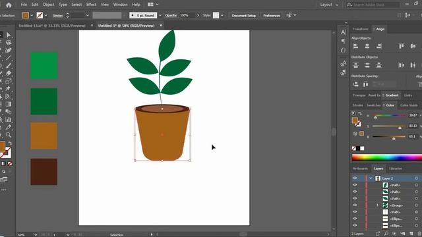Select the Zoom magnifier tool
422x237 pixels.
coord(9,135)
